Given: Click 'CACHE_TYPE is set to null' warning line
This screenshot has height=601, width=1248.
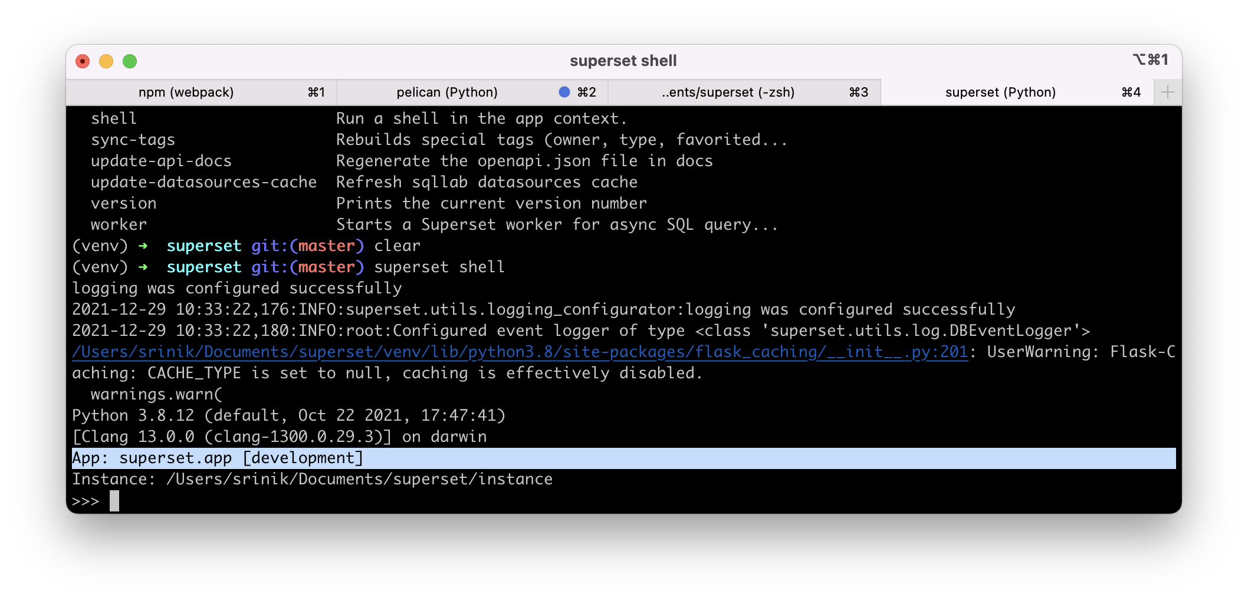Looking at the screenshot, I should click(387, 373).
